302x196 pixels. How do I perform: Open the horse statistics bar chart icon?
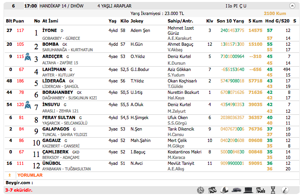click(260, 190)
